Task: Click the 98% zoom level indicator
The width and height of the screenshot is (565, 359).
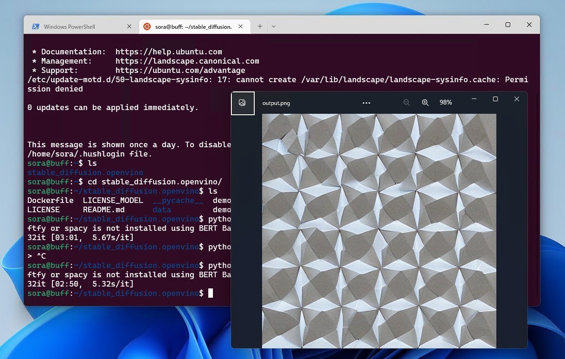Action: [x=445, y=102]
